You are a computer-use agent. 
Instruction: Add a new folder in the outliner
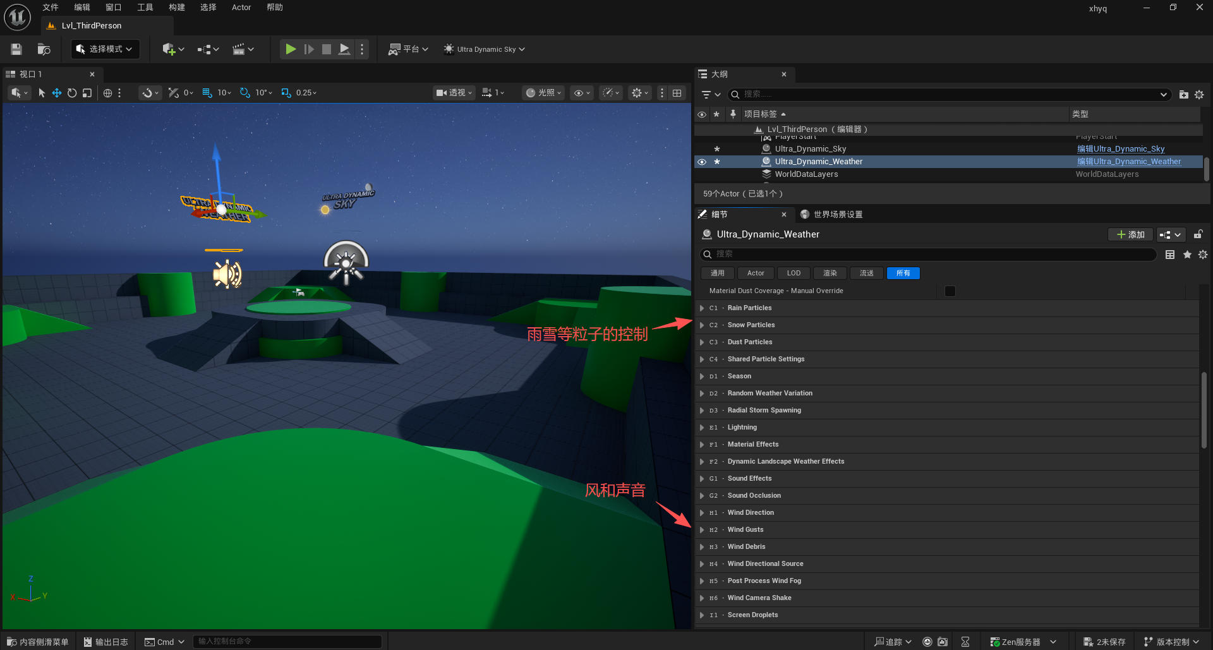click(1184, 95)
